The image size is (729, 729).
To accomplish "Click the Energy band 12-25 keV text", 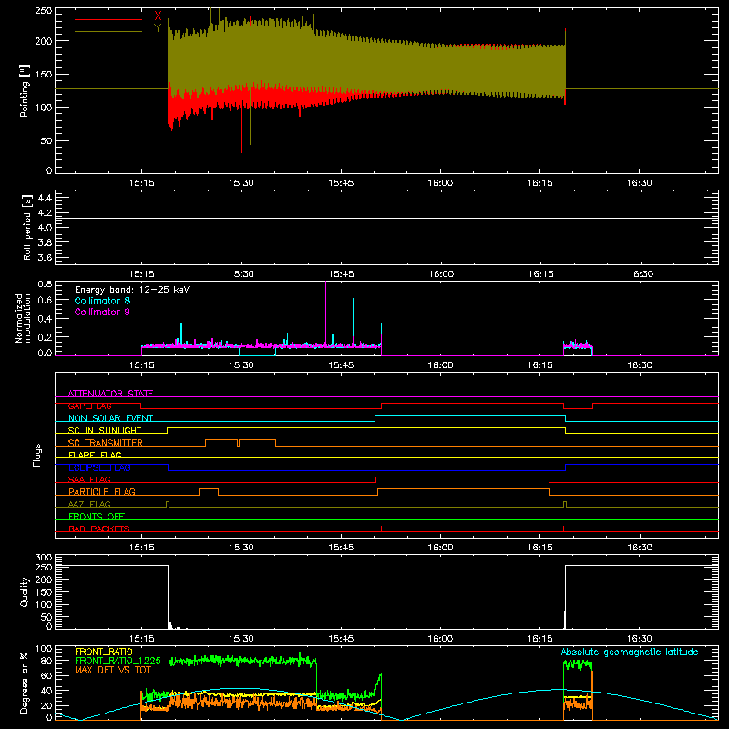I will 132,290.
